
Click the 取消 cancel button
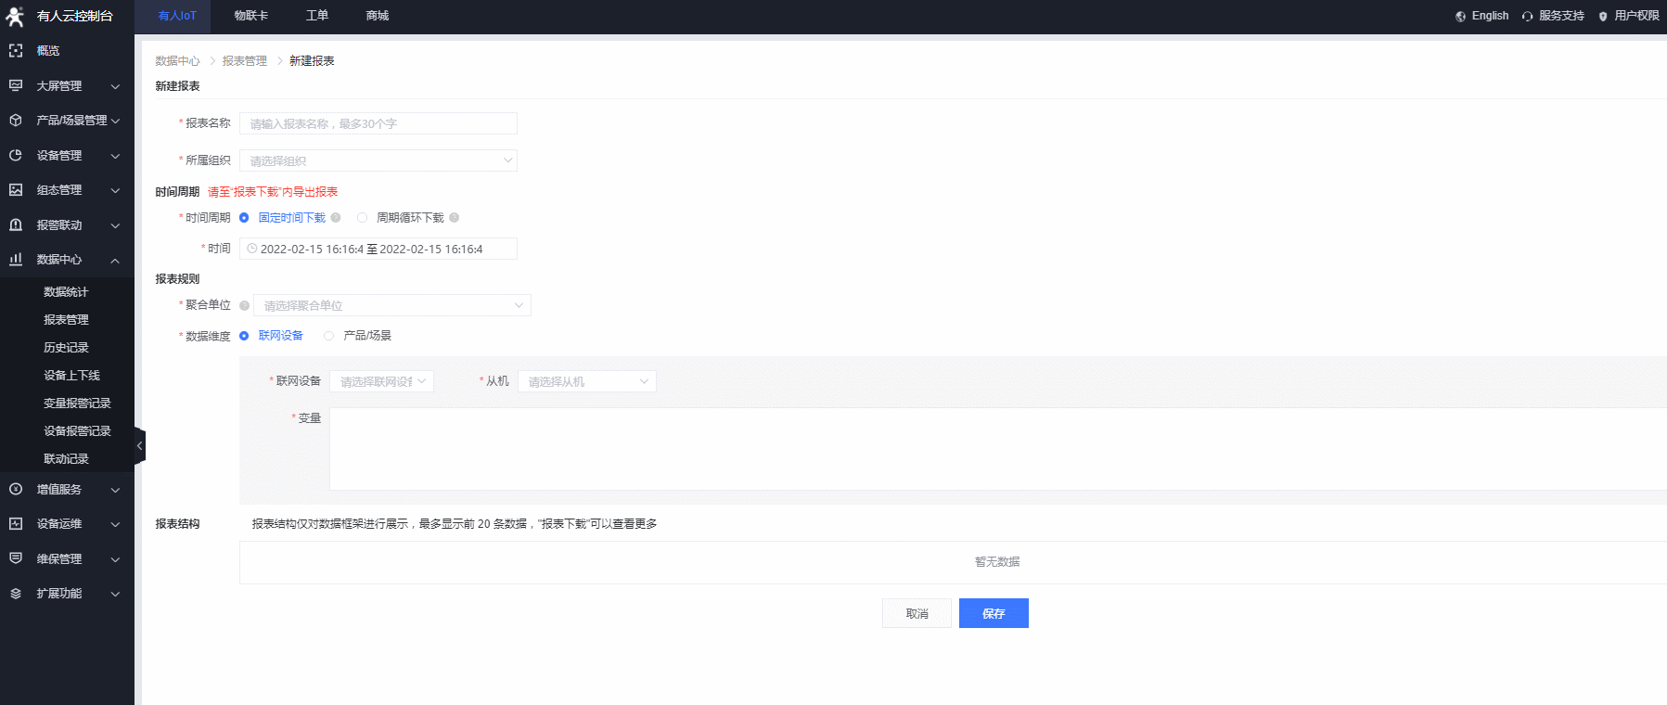tap(917, 613)
